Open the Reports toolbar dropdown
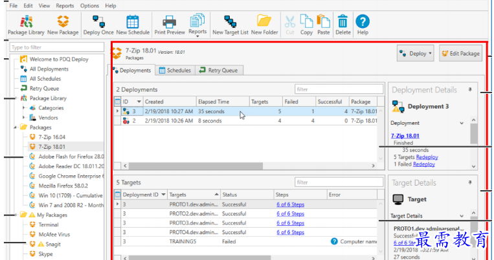This screenshot has height=260, width=494. (197, 25)
